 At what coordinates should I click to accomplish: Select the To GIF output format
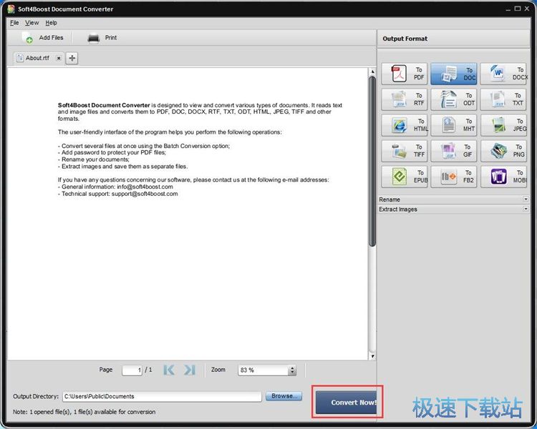pyautogui.click(x=454, y=151)
